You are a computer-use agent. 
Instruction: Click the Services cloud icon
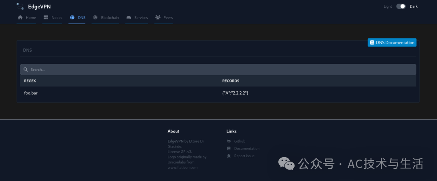129,18
